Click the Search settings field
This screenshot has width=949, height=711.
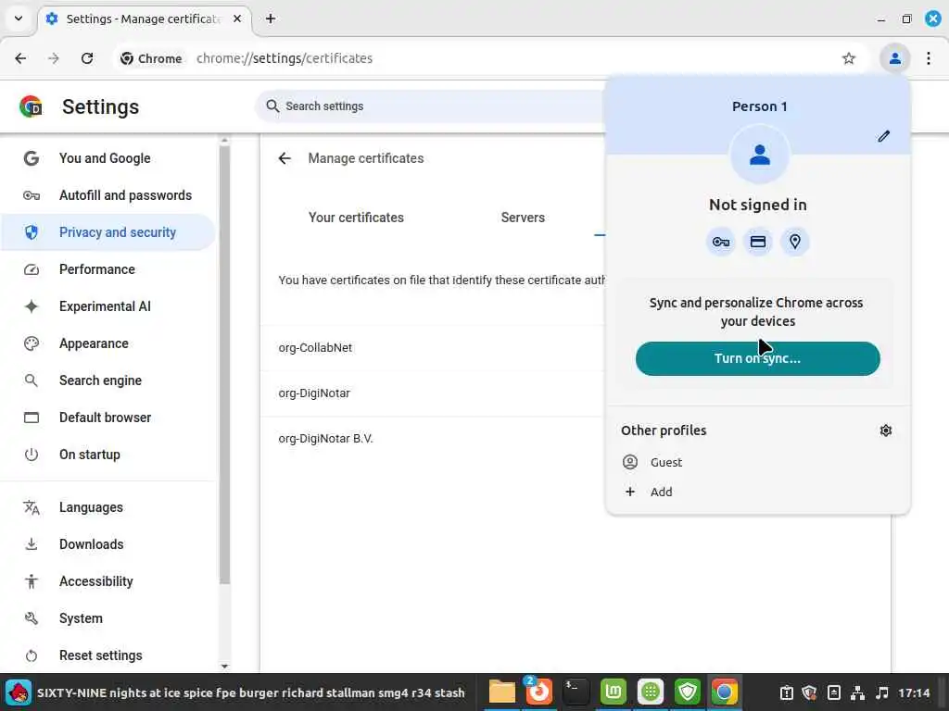point(430,106)
